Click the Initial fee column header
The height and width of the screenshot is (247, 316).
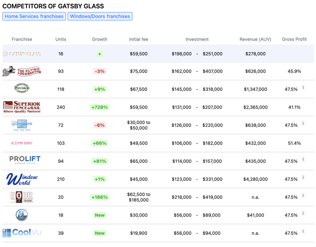pos(139,39)
